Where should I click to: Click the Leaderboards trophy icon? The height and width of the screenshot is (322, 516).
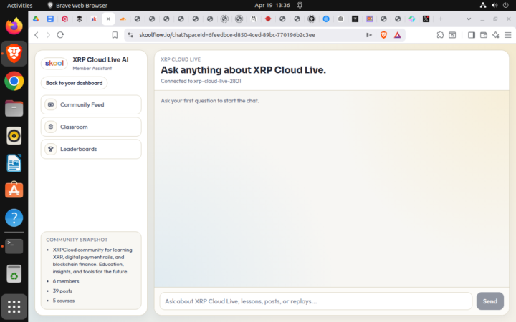[51, 149]
